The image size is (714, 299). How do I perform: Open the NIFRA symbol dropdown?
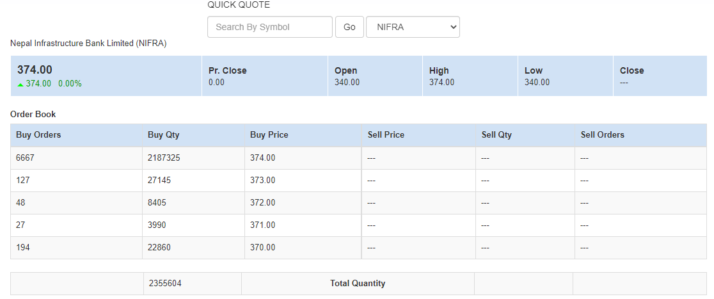(413, 27)
